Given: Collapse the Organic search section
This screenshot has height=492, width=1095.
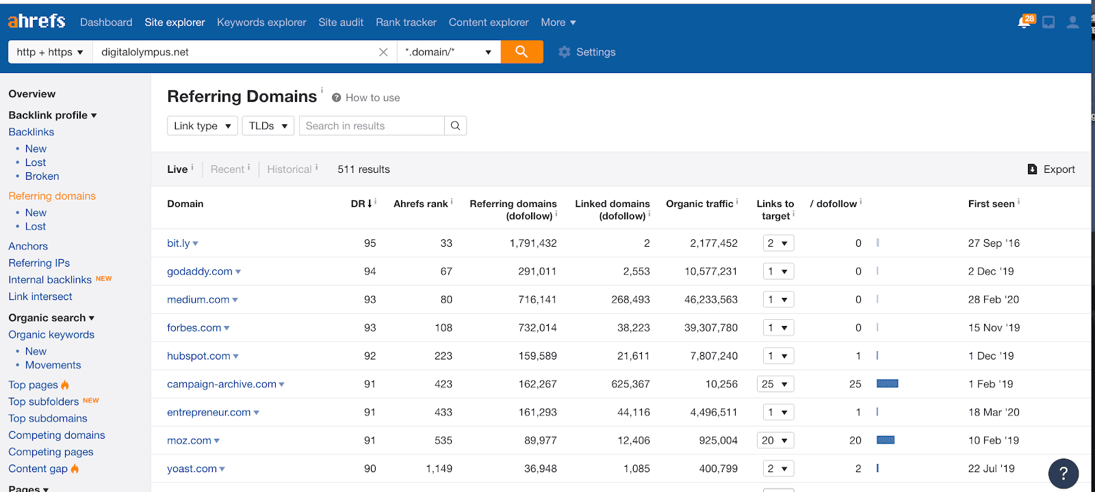Looking at the screenshot, I should pos(51,318).
